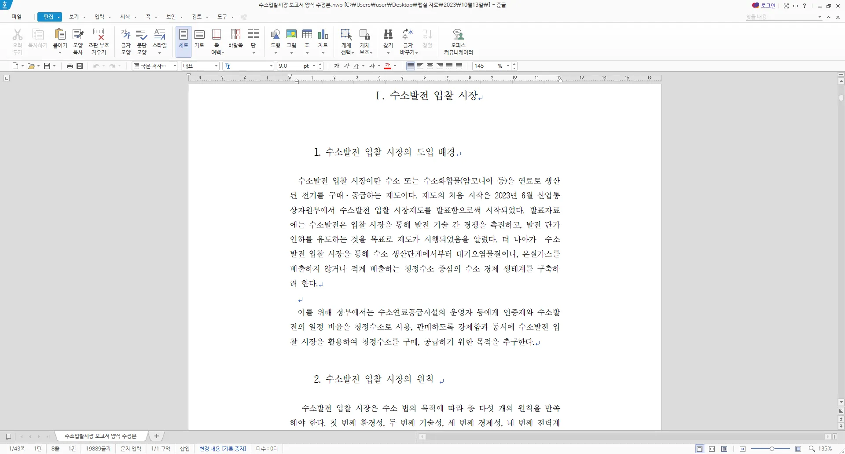Open the zoom percentage dropdown showing 145
Viewport: 845px width, 454px height.
(x=508, y=66)
